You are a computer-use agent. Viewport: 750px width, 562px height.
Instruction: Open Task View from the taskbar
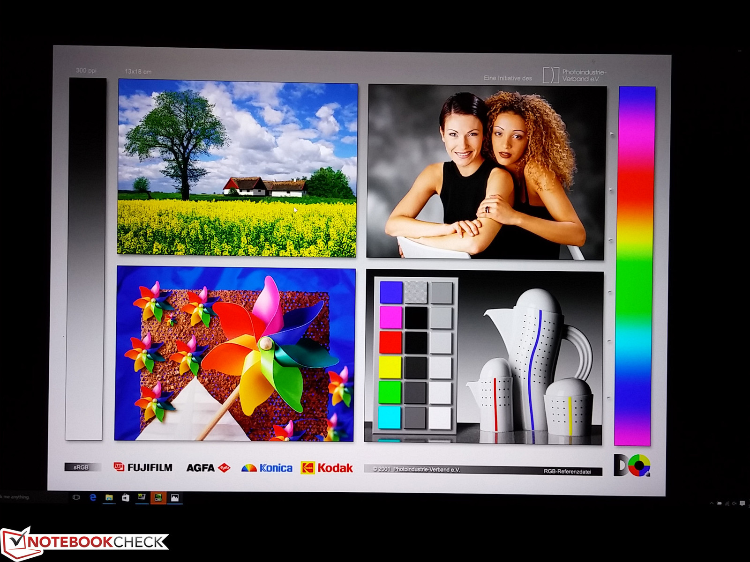pos(76,497)
